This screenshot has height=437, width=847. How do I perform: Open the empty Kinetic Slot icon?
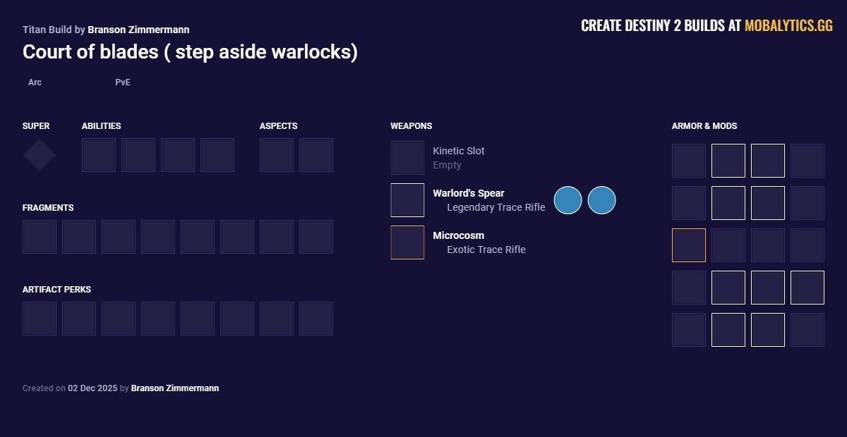point(407,158)
